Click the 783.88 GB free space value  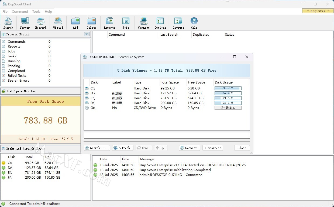[x=46, y=120]
